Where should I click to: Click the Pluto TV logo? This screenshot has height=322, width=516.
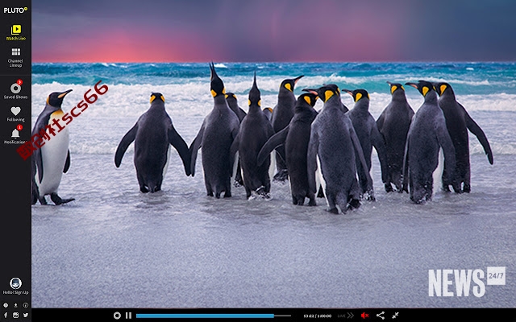[x=15, y=10]
